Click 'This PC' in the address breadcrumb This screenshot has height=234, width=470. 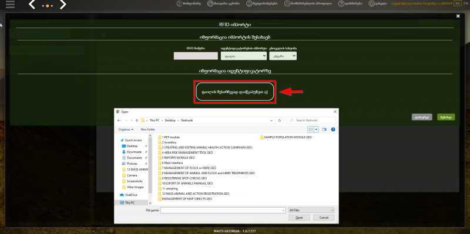pyautogui.click(x=155, y=120)
